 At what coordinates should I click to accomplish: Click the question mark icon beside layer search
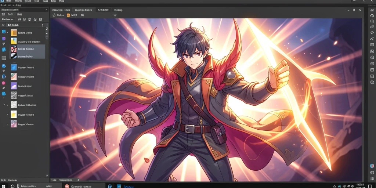[x=43, y=25]
